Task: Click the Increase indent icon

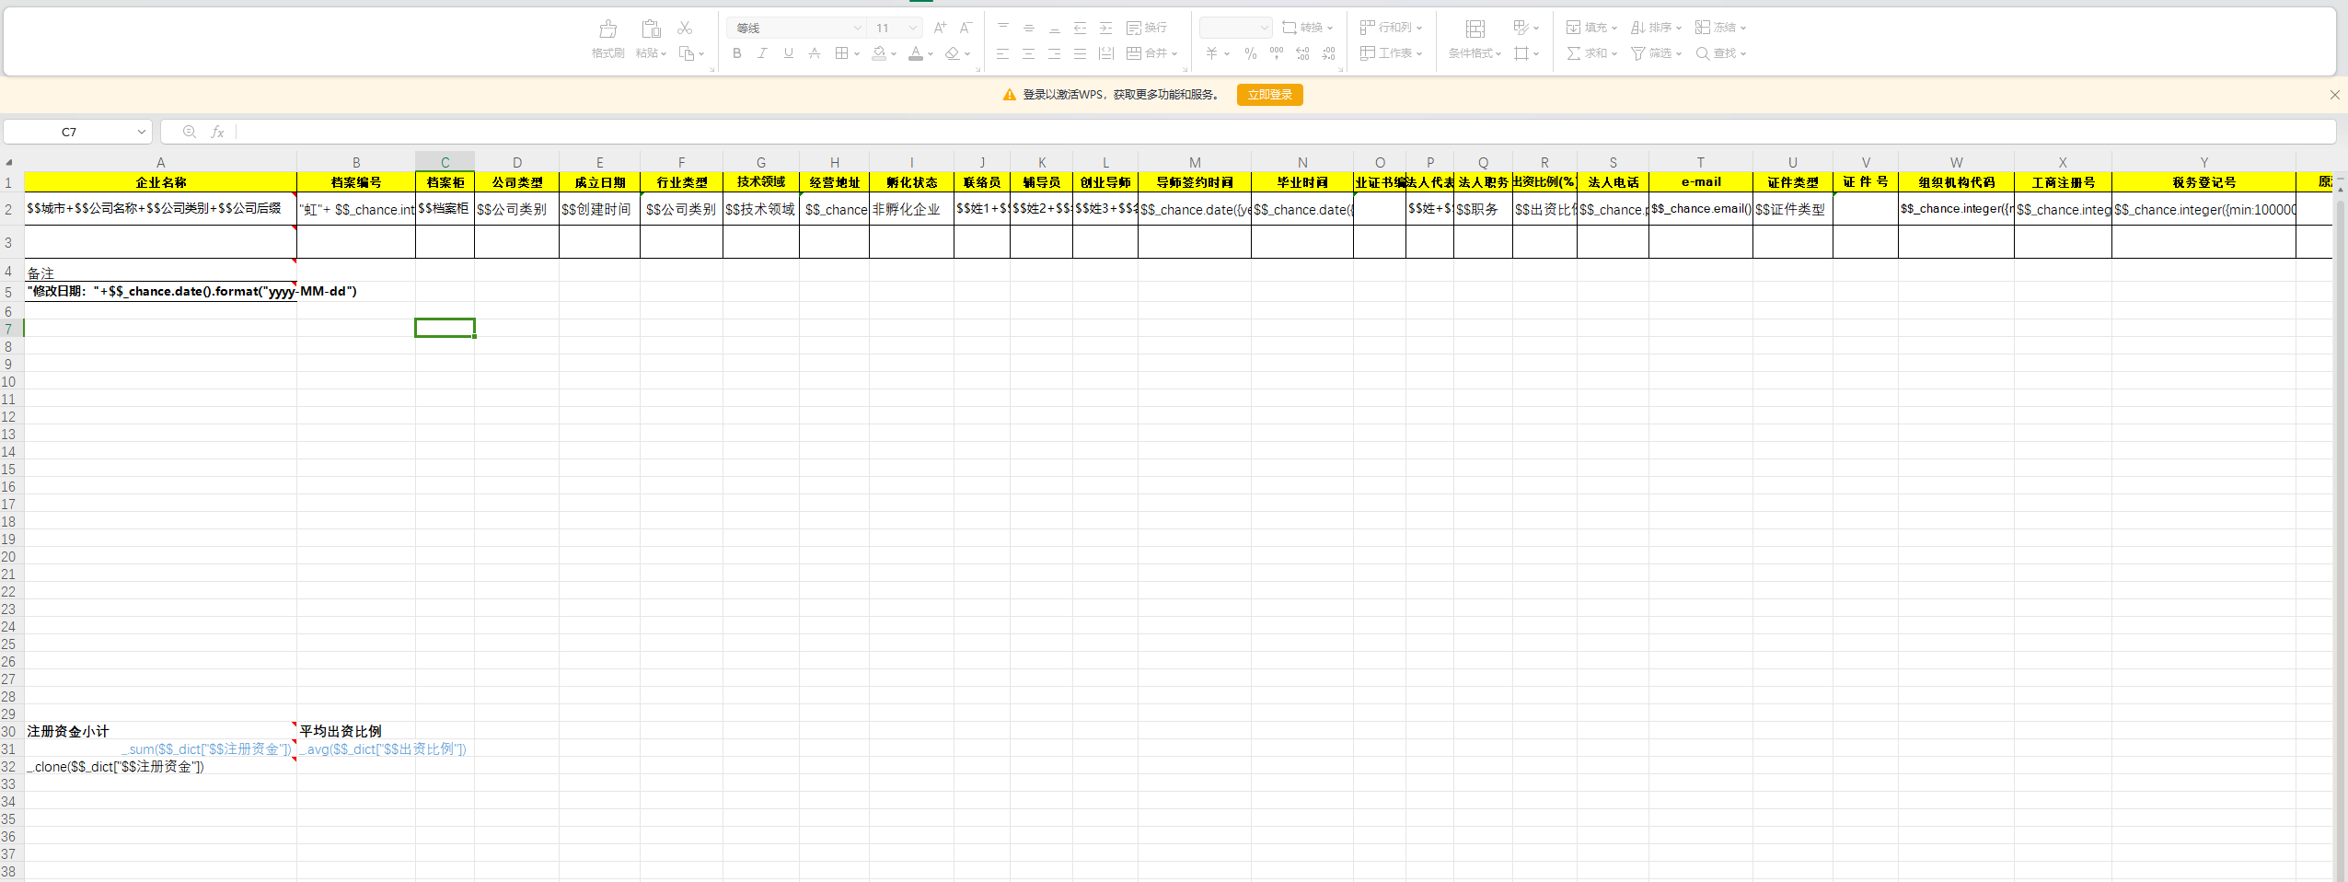Action: 1106,28
